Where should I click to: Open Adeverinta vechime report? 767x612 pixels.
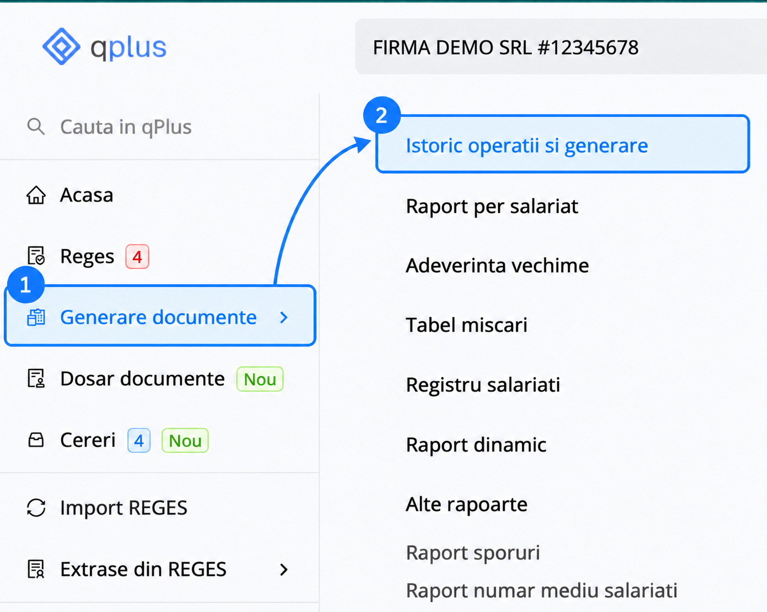[497, 266]
